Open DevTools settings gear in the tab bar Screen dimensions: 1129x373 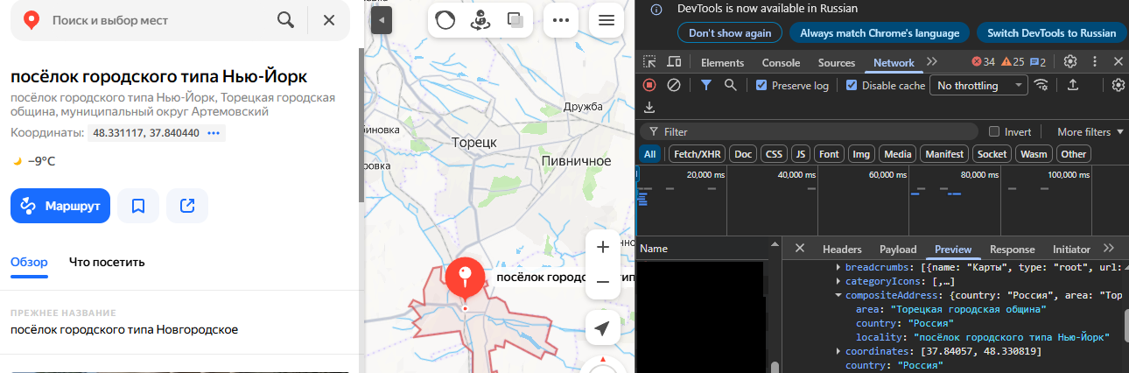(x=1069, y=62)
